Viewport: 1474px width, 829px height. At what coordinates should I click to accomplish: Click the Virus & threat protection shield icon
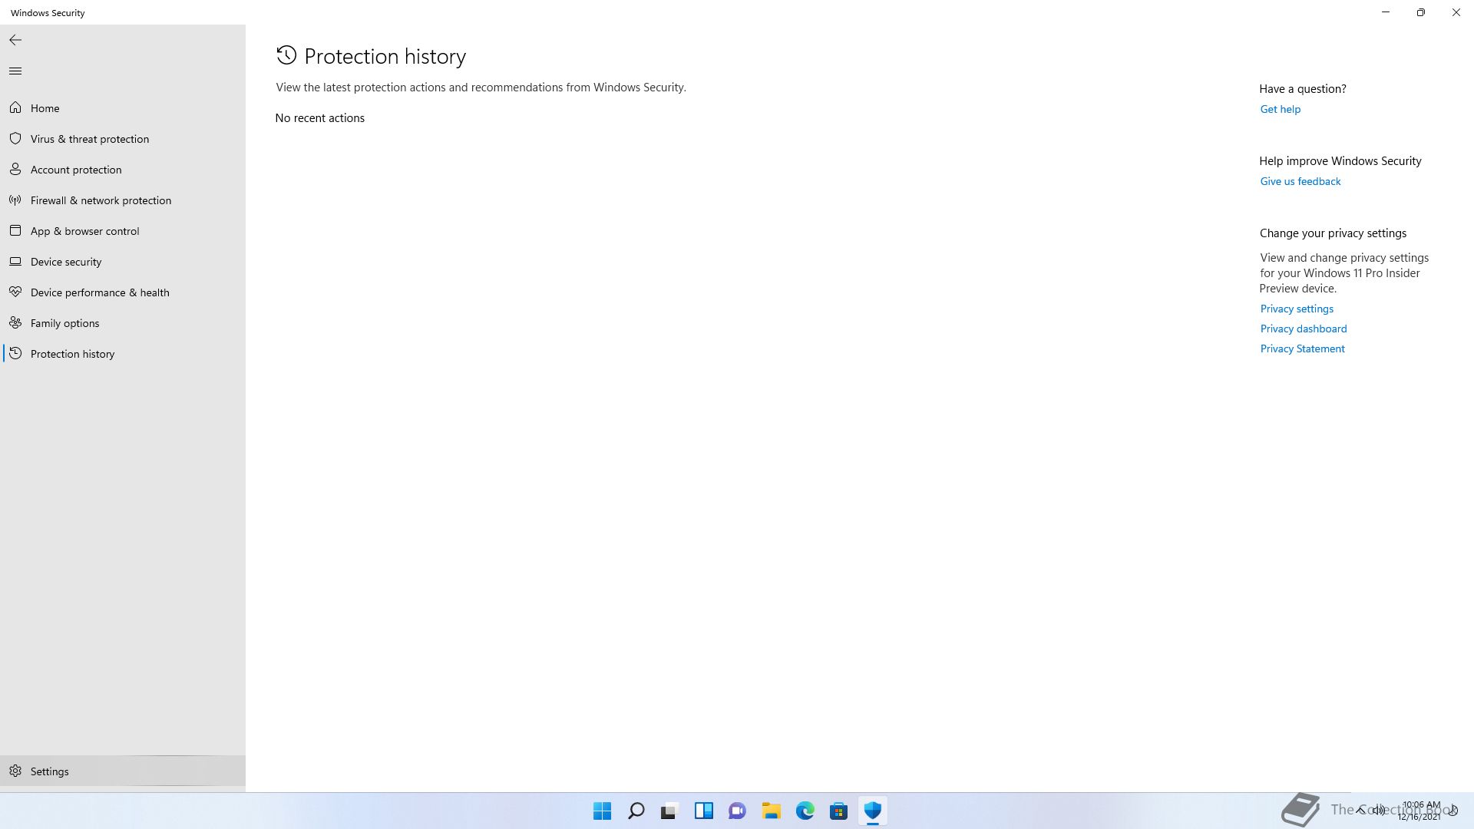tap(15, 139)
